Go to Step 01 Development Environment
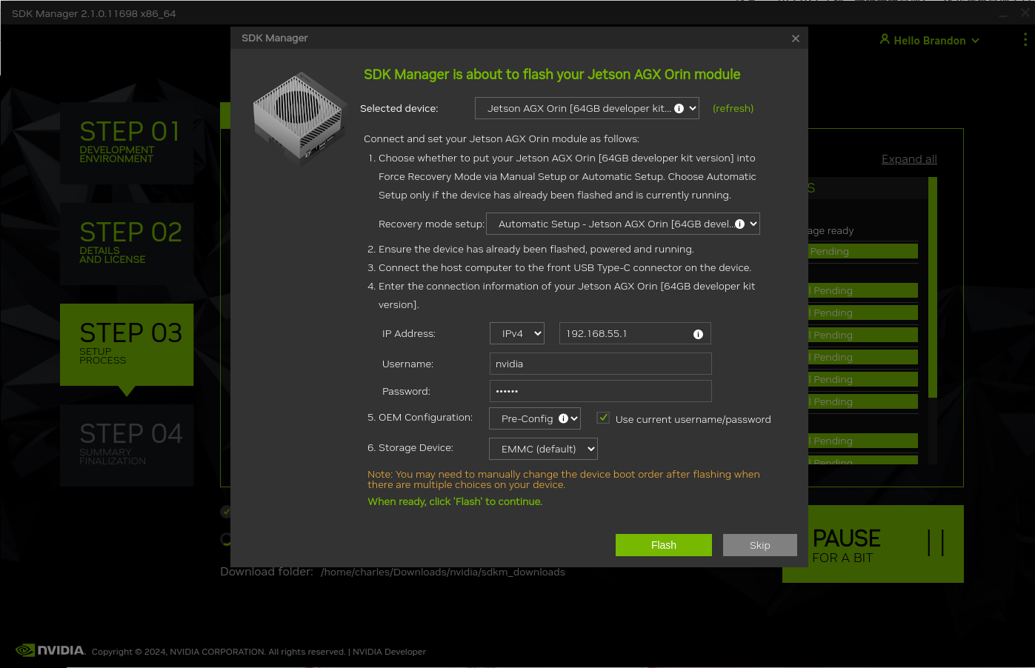This screenshot has height=668, width=1035. click(127, 143)
